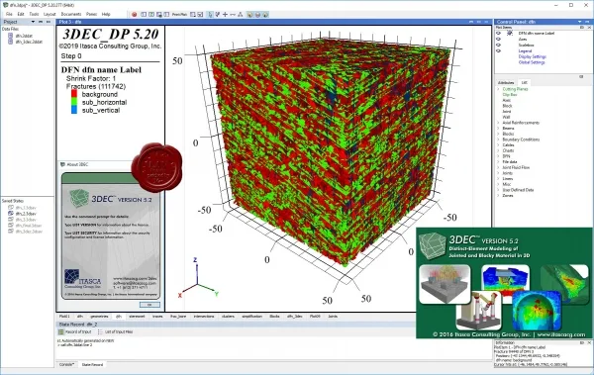Open the Control Panel dropdown arrow

coord(579,22)
